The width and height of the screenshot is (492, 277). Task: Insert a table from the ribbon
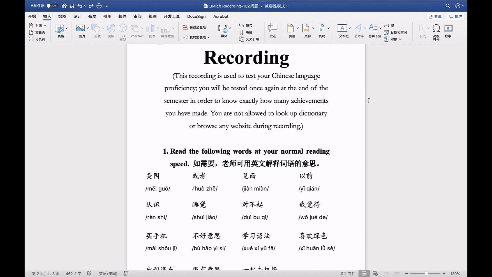point(59,28)
